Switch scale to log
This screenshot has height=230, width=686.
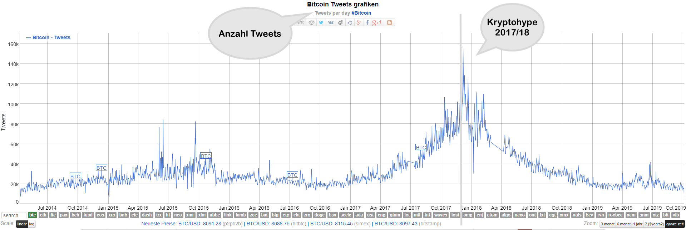(32, 224)
